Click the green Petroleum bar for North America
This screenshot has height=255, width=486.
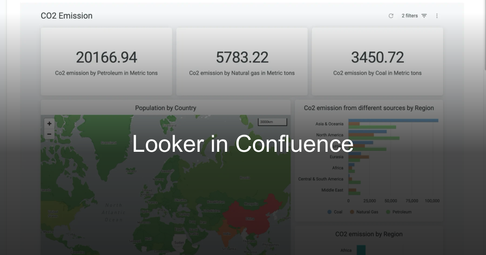374,138
